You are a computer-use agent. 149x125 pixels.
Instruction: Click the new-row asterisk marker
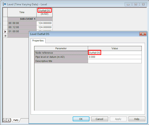click(x=5, y=36)
